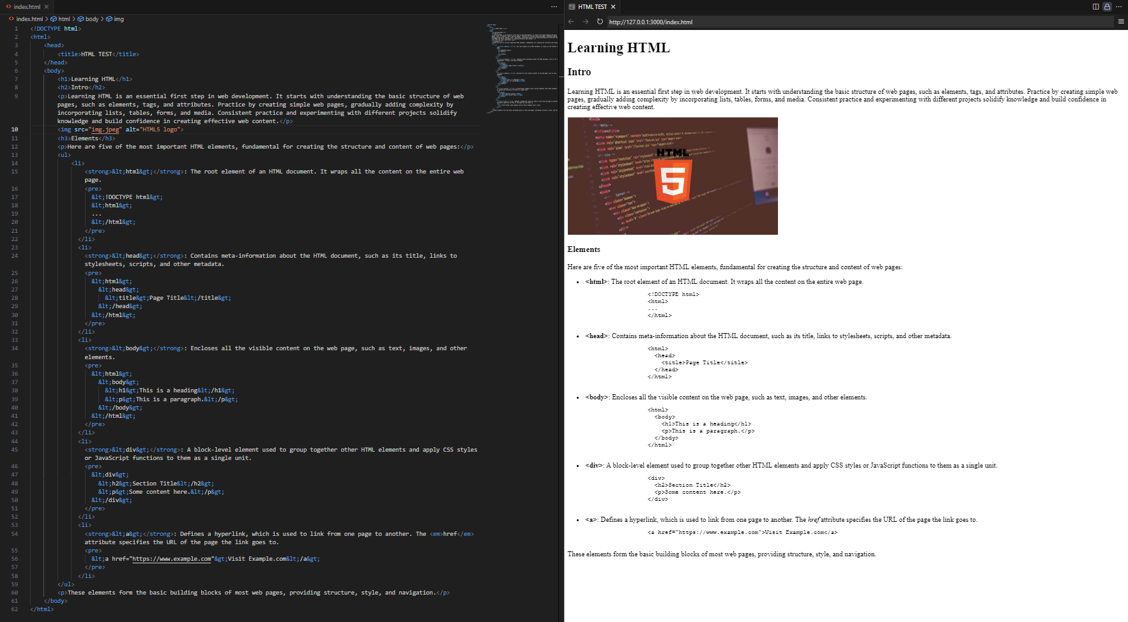Click the bold <body> list item label
This screenshot has height=622, width=1128.
[x=597, y=397]
